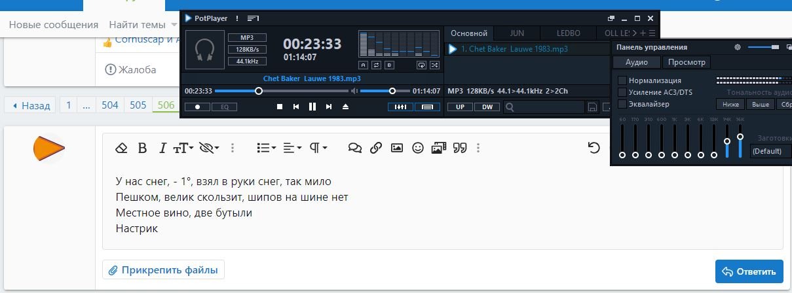Image resolution: width=792 pixels, height=293 pixels.
Task: Open file with PotPlayer eject icon
Action: click(x=345, y=107)
